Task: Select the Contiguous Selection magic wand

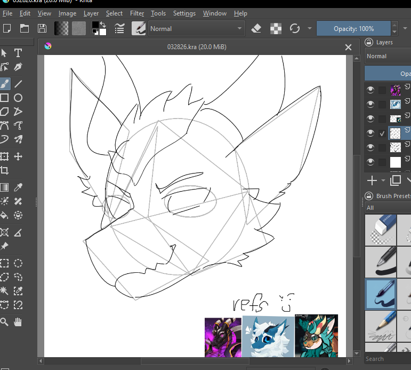Action: (4, 290)
